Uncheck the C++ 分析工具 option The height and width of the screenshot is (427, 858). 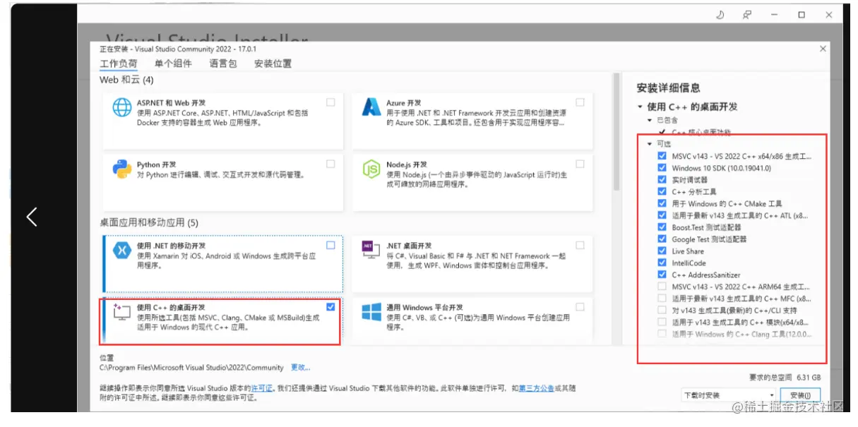(x=662, y=191)
